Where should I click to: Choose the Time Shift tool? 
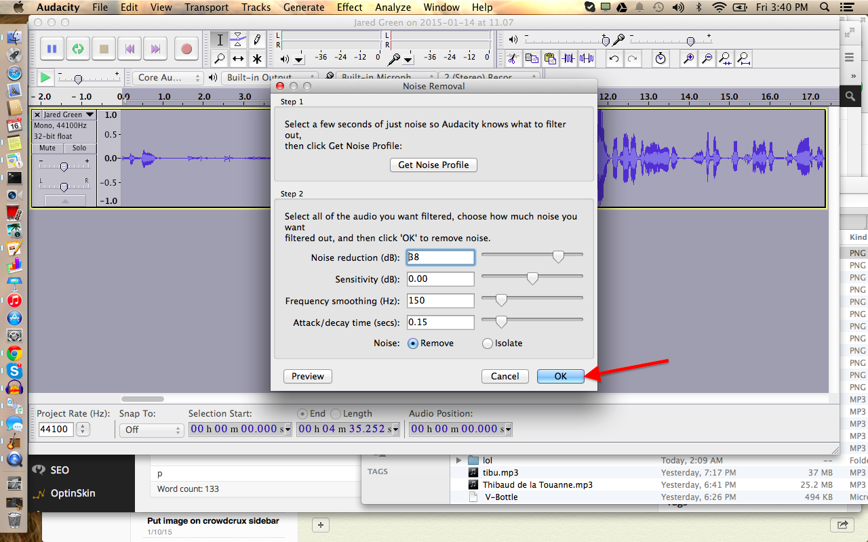point(238,58)
